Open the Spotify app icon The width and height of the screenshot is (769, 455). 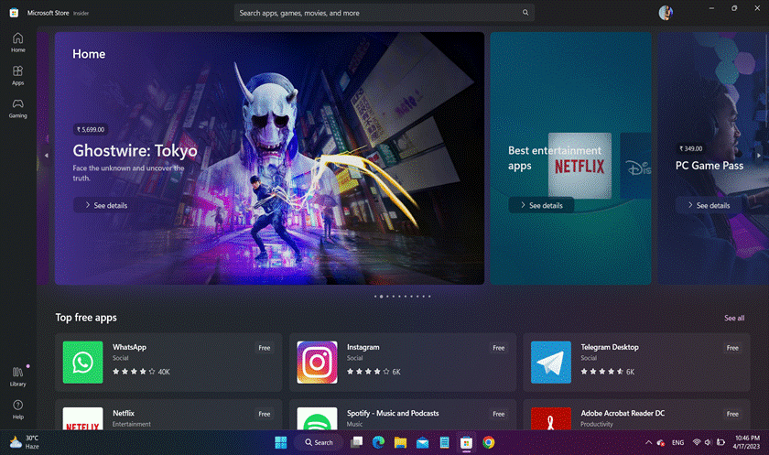pos(317,418)
